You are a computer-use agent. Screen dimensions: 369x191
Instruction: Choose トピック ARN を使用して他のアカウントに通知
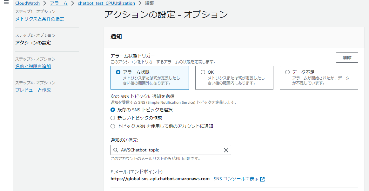113,126
